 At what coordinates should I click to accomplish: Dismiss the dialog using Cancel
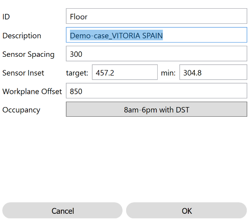coord(62,211)
